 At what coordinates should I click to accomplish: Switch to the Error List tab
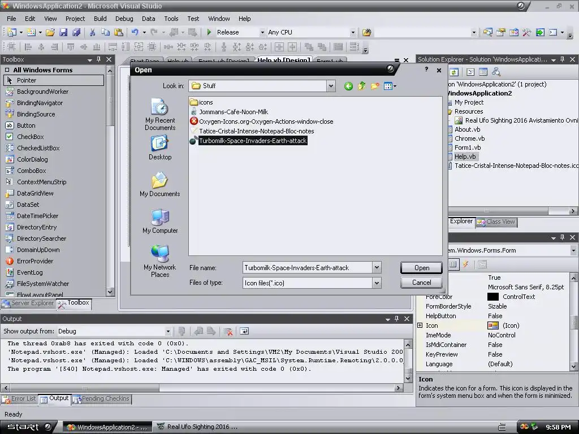[x=19, y=399]
